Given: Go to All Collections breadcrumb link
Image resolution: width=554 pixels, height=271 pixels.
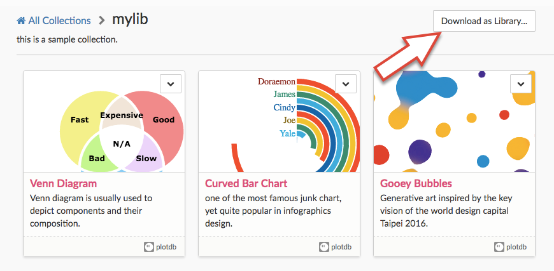Looking at the screenshot, I should coord(59,21).
